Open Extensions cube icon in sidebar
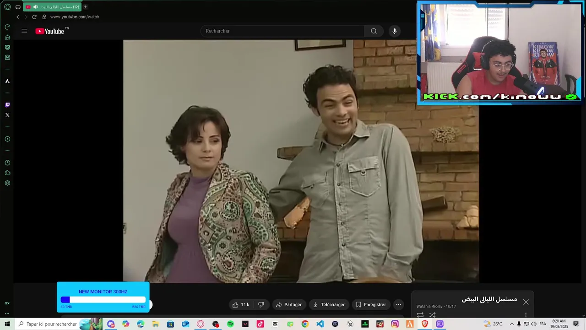Image resolution: width=586 pixels, height=330 pixels. click(x=7, y=173)
